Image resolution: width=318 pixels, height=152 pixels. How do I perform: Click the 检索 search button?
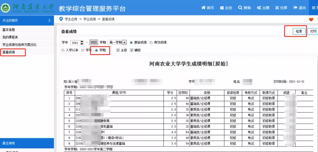click(x=299, y=32)
